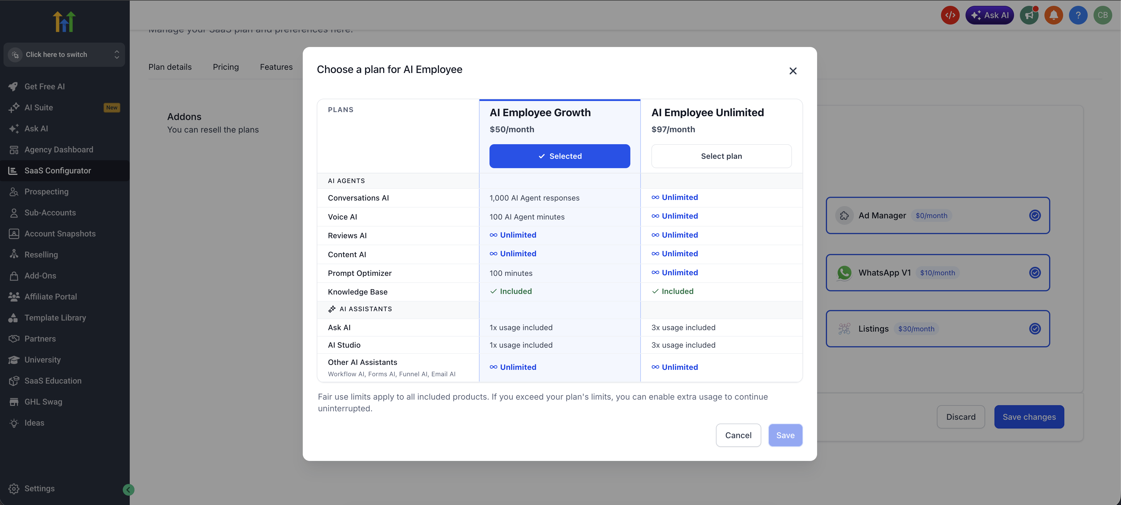The width and height of the screenshot is (1121, 505).
Task: Switch to the Plan details tab
Action: pyautogui.click(x=170, y=67)
